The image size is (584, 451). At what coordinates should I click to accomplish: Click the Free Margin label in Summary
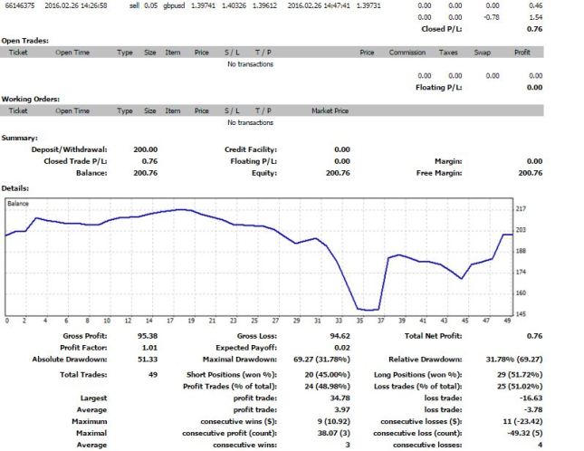point(438,172)
